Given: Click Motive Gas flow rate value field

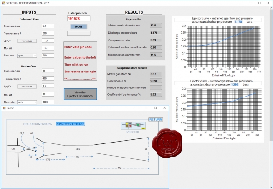Looking at the screenshot, I should pyautogui.click(x=48, y=102).
